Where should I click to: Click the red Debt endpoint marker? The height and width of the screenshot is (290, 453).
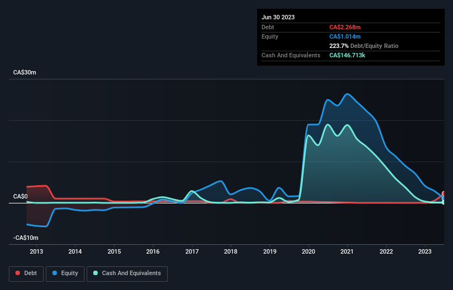point(444,194)
